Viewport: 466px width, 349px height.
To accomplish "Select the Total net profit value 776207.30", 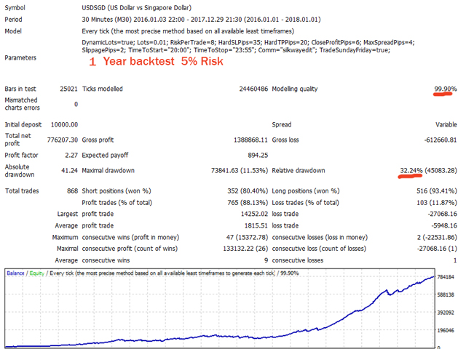I will pos(63,140).
